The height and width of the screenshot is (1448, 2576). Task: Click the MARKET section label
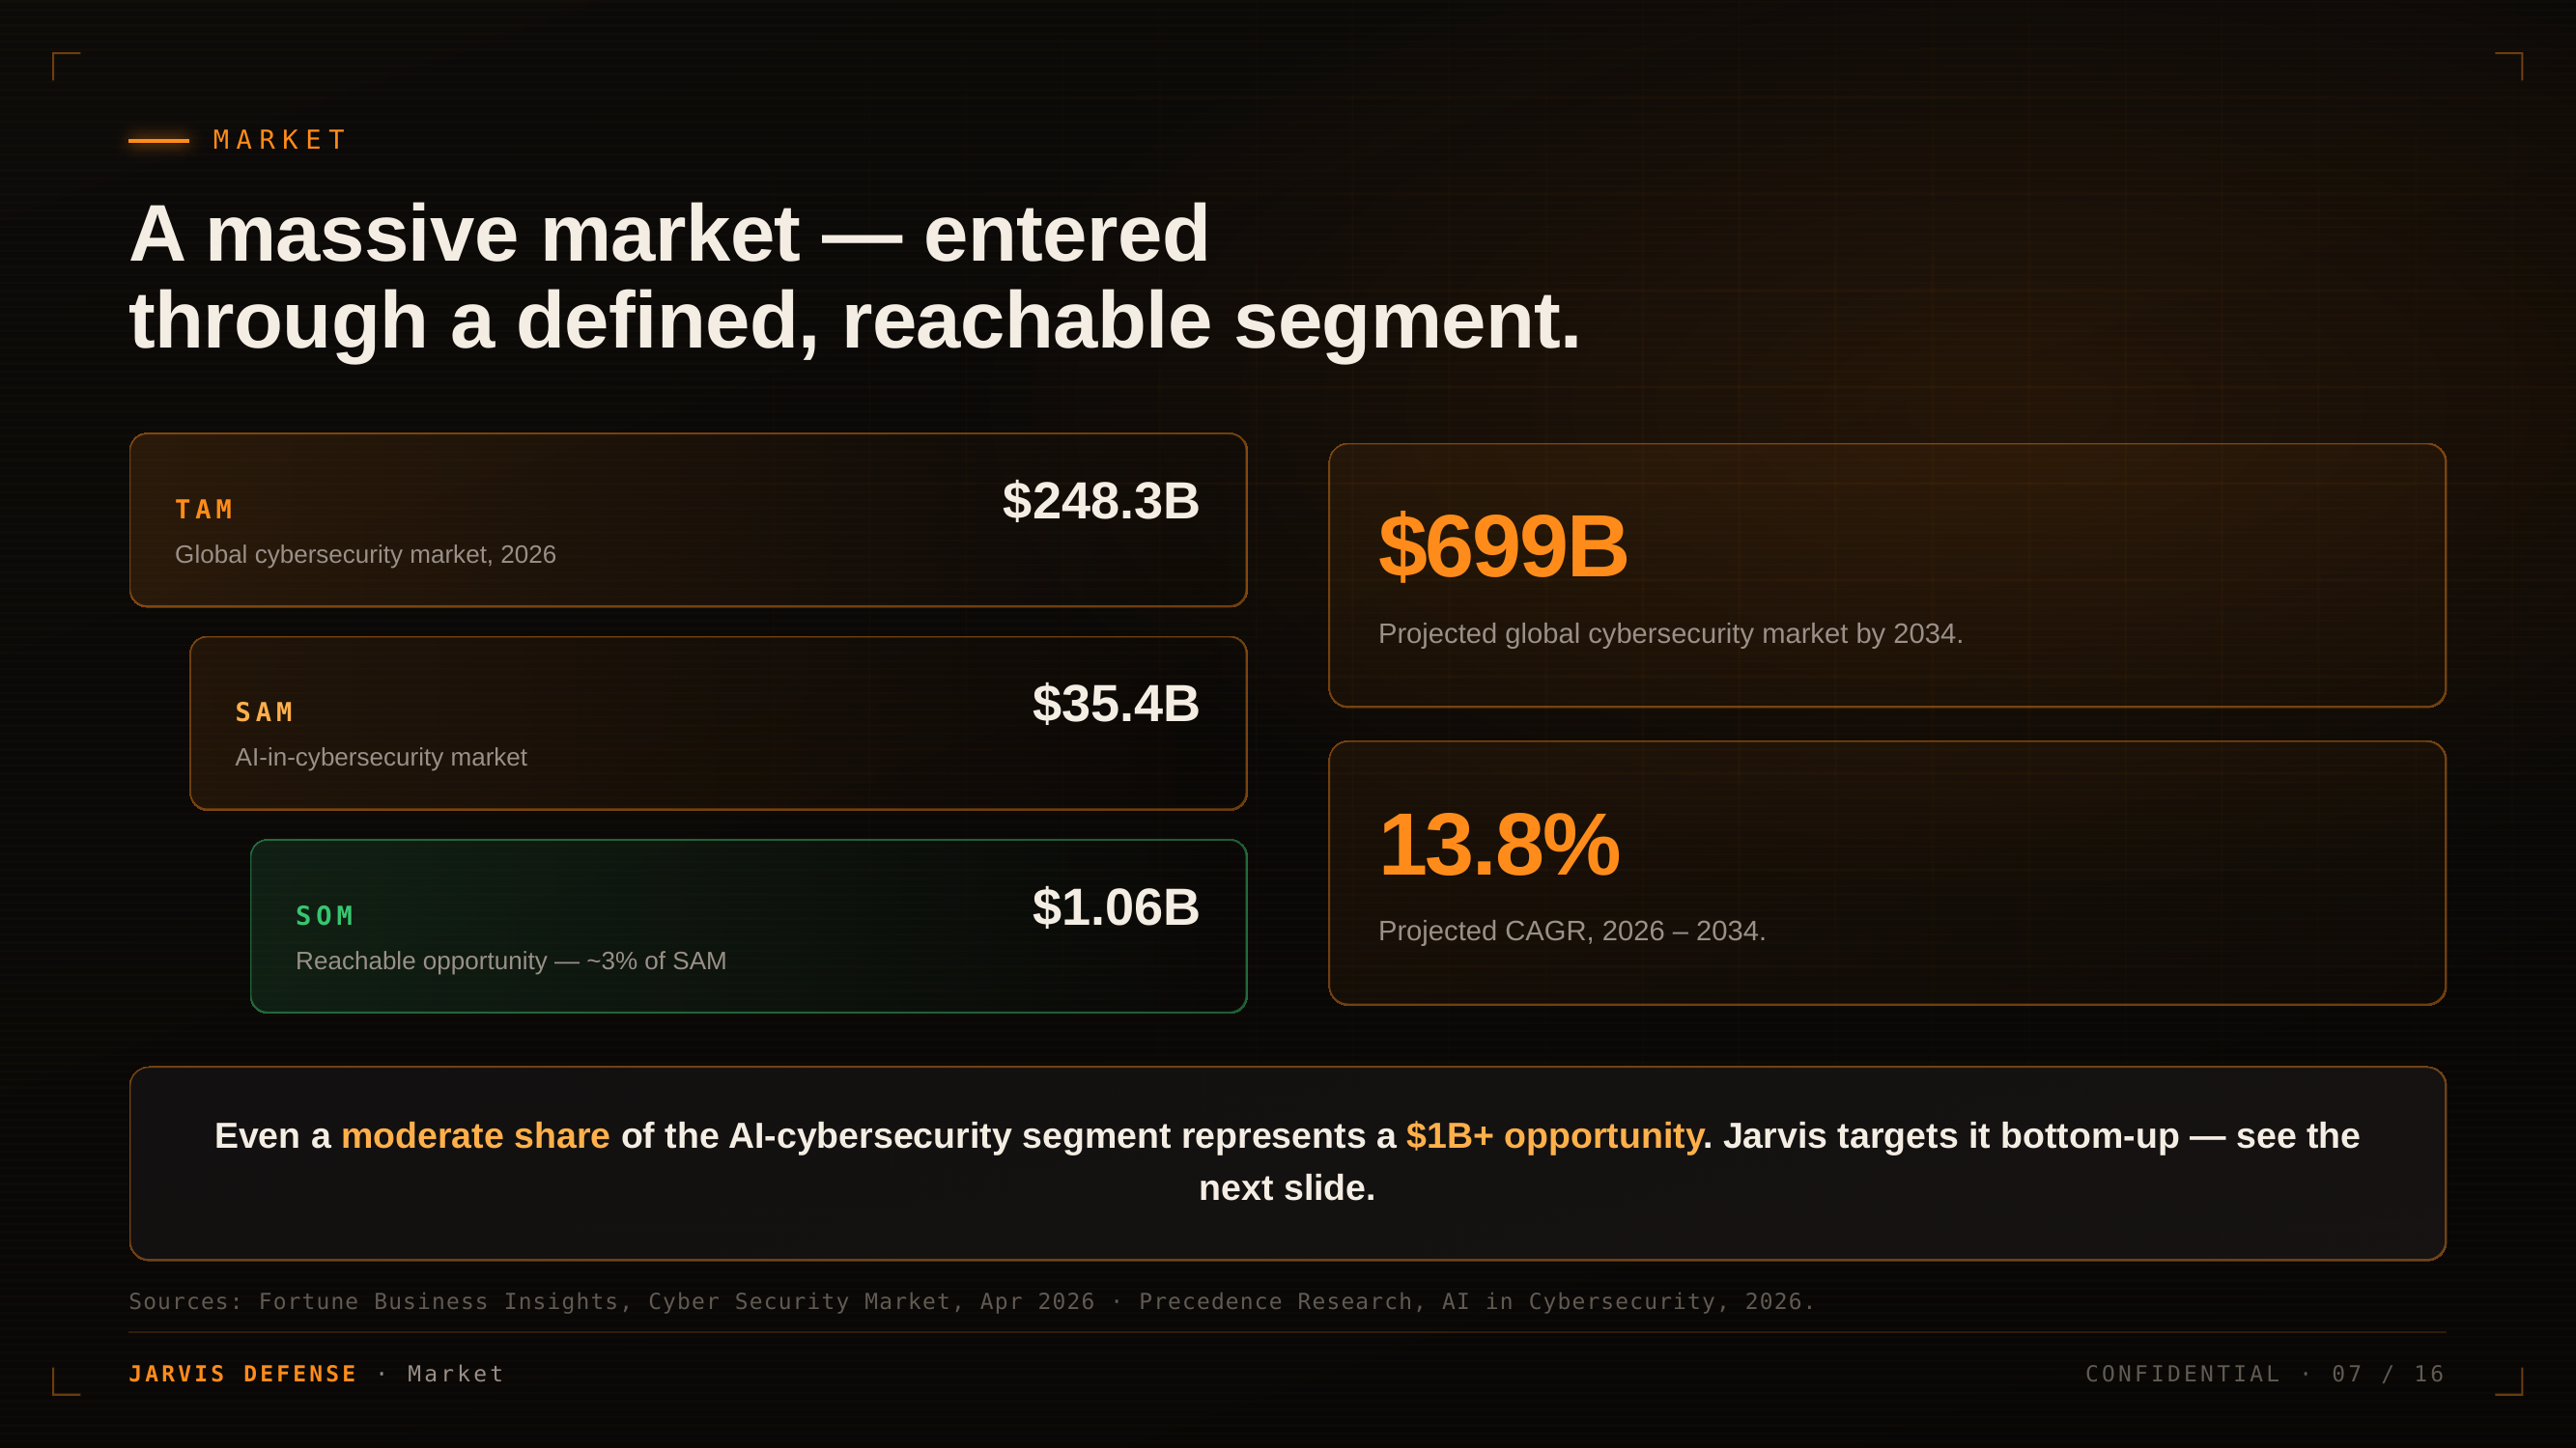click(279, 140)
